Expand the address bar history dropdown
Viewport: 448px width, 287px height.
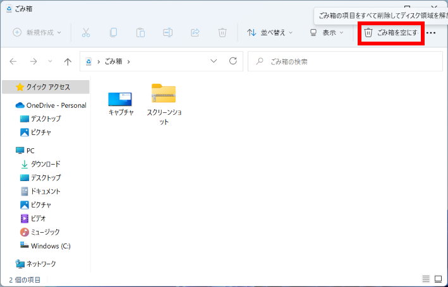coord(214,61)
